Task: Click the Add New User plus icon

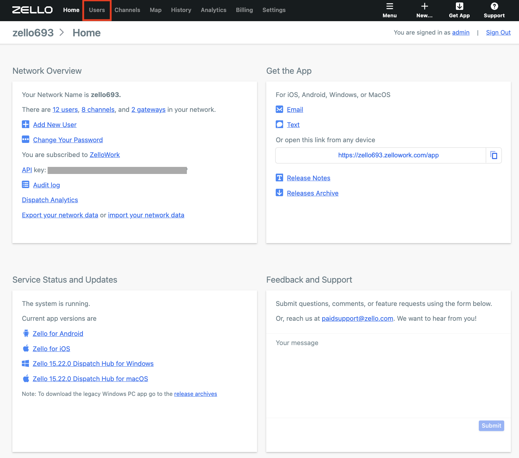Action: pos(25,124)
